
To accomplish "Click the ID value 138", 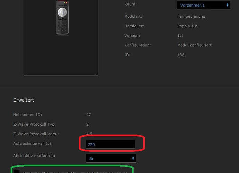I will (181, 55).
